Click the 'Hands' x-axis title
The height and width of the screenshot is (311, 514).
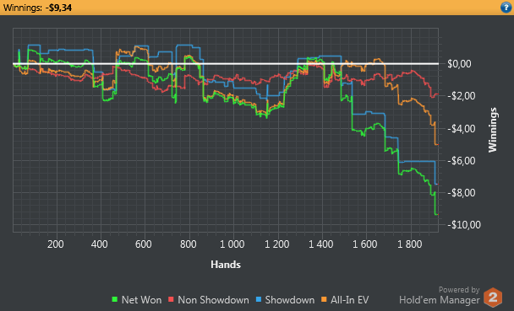coord(226,265)
